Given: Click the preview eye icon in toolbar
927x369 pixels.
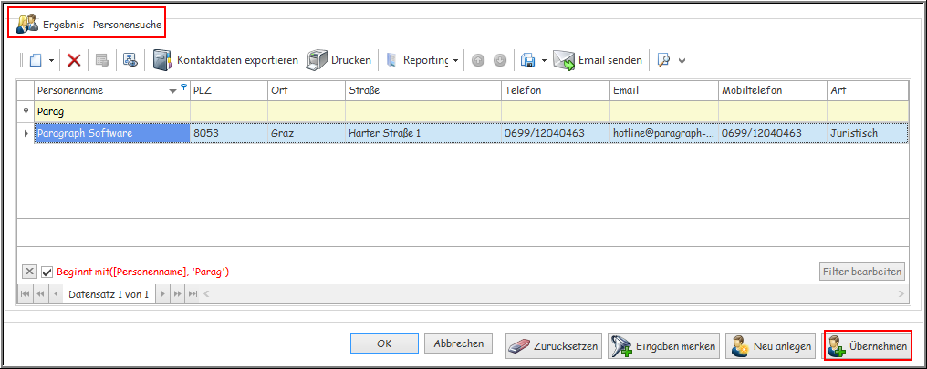Looking at the screenshot, I should (x=130, y=60).
